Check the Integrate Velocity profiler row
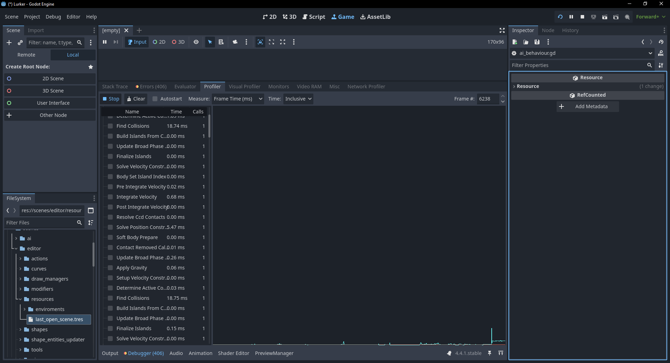This screenshot has height=363, width=670. click(110, 197)
